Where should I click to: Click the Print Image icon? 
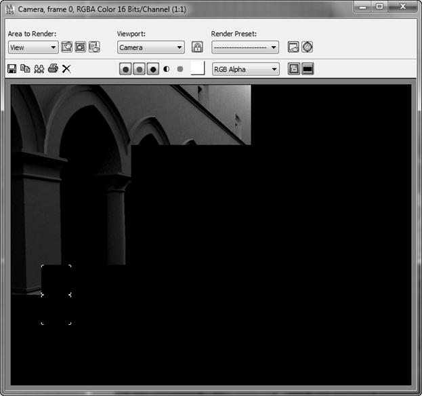53,69
